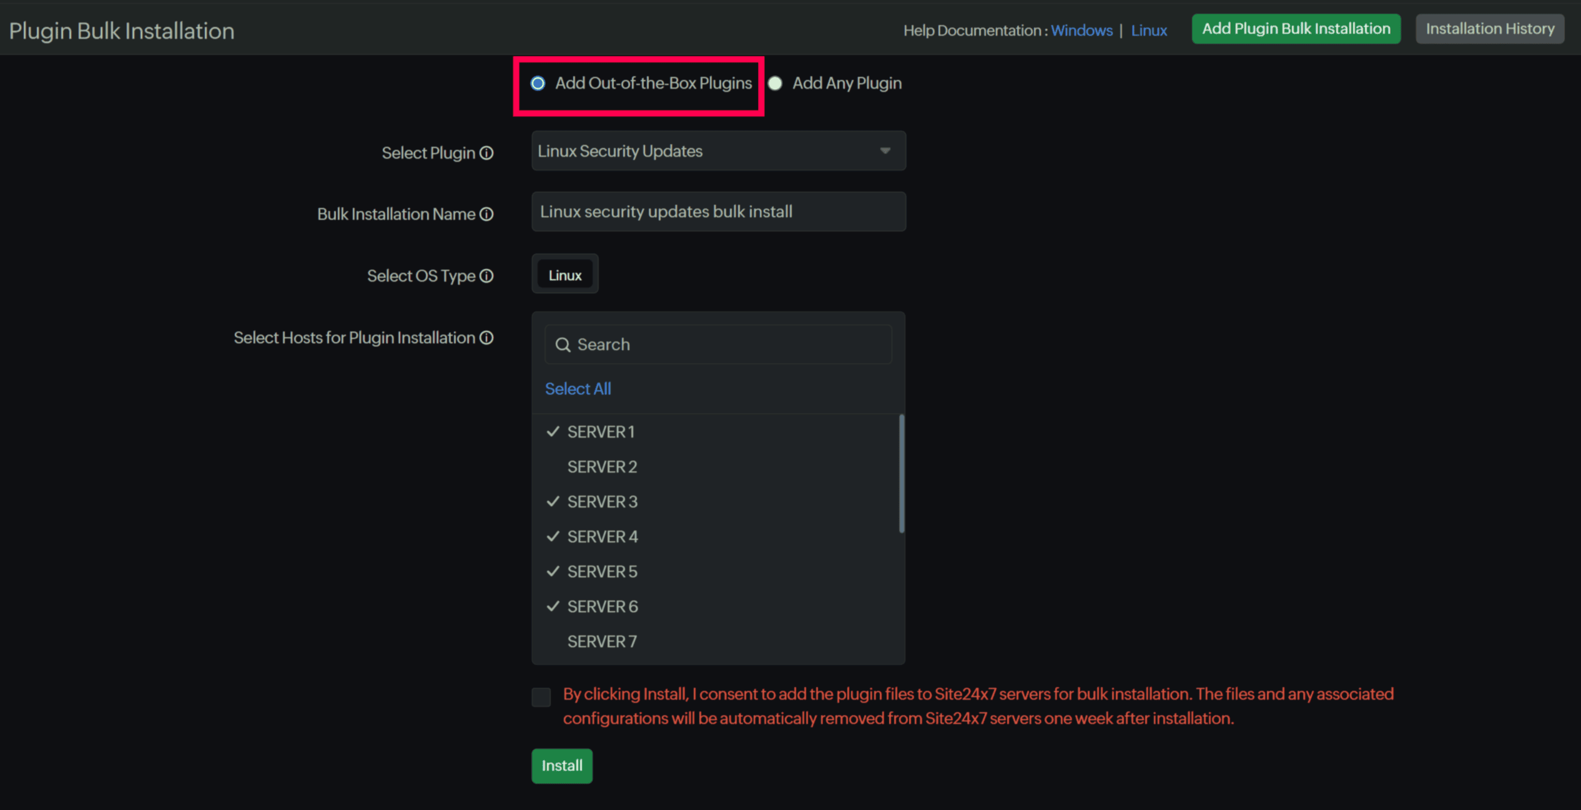
Task: Click the hosts list vertical scrollbar
Action: point(901,473)
